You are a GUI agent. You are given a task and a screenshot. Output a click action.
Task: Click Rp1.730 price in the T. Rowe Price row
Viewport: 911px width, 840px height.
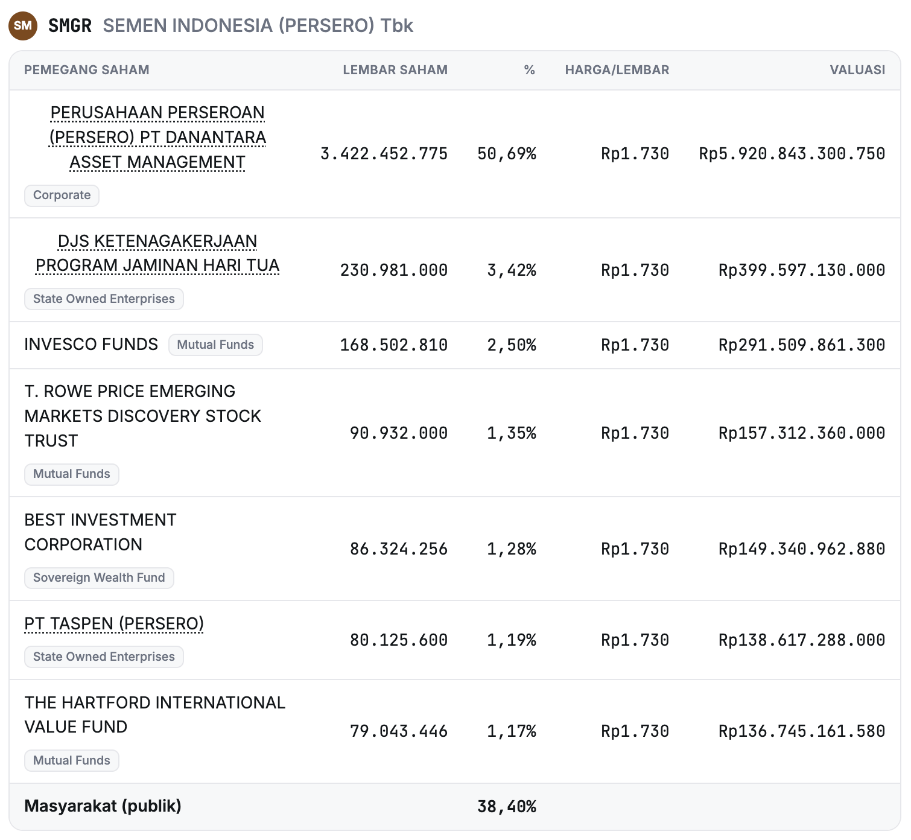click(635, 433)
